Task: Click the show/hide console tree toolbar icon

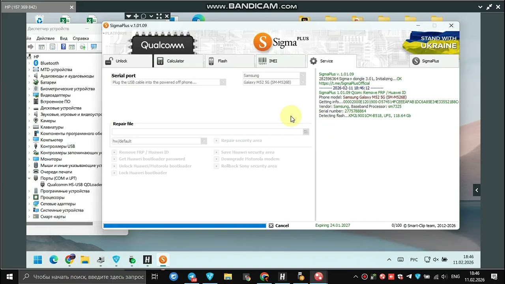Action: (41, 47)
